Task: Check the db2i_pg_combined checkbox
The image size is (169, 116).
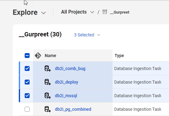Action: pyautogui.click(x=27, y=109)
